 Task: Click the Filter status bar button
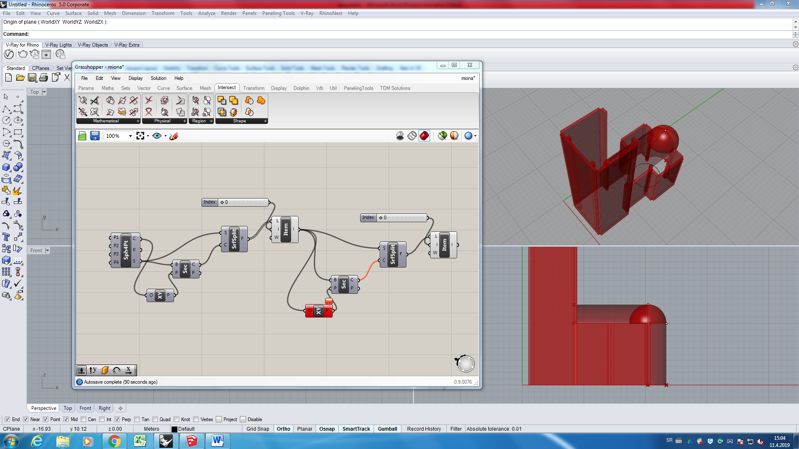pos(456,429)
